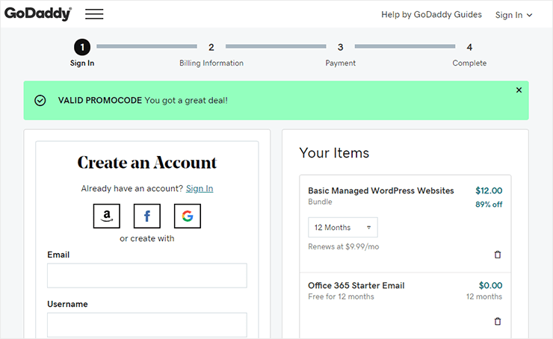Sign up with Google icon
This screenshot has width=553, height=339.
coord(188,216)
